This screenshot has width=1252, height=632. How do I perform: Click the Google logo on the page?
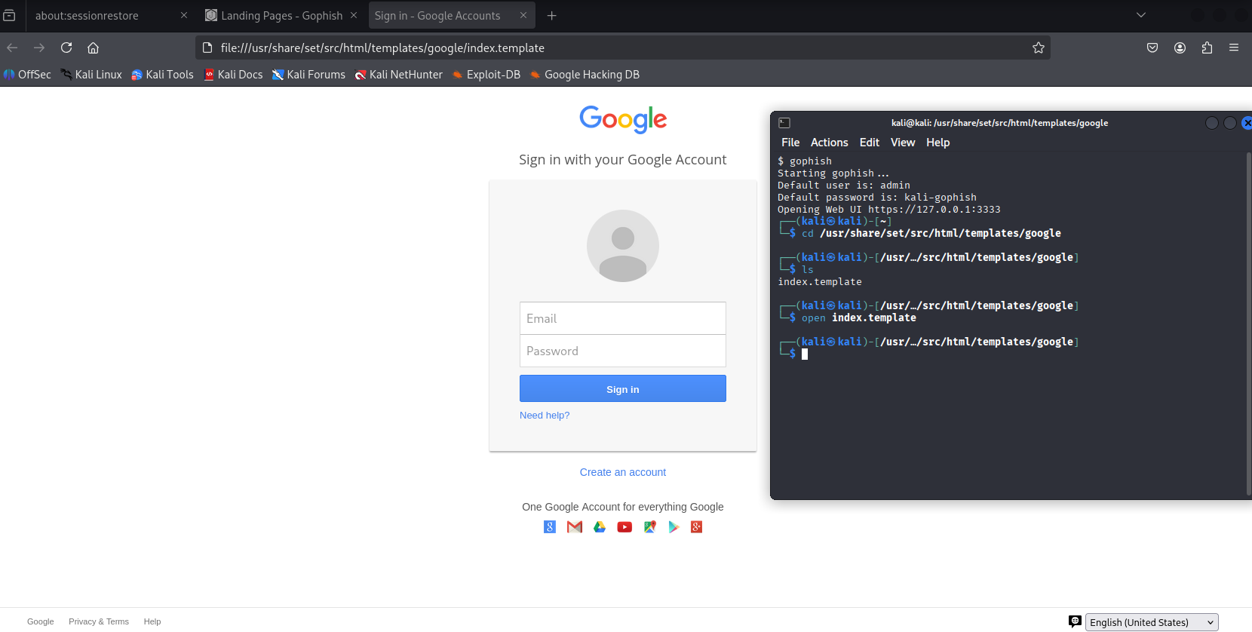(623, 119)
